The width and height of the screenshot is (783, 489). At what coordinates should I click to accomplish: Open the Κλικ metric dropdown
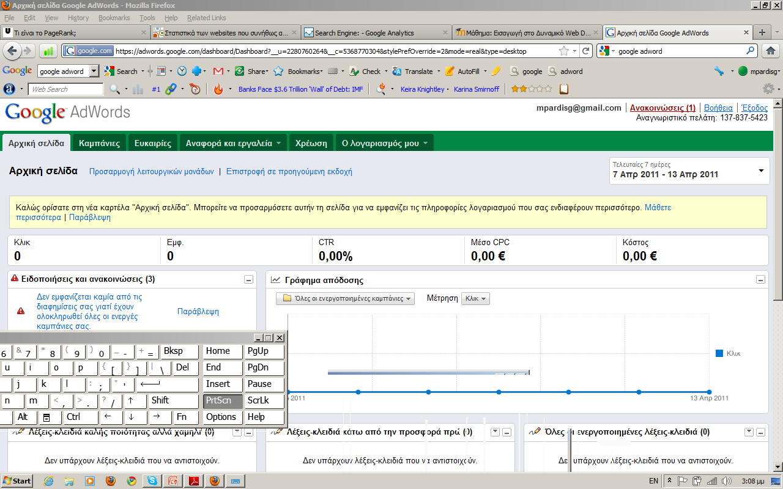pos(475,299)
